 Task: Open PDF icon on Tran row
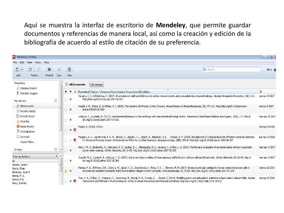point(75,181)
